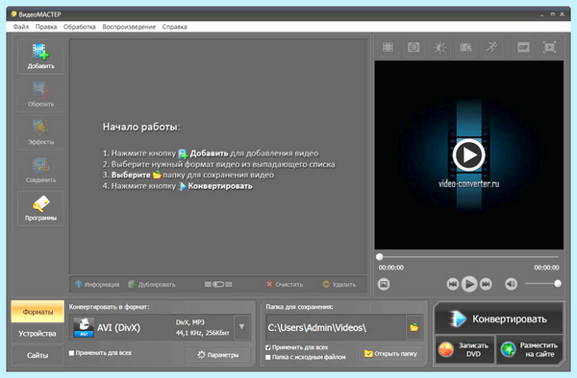Toggle the fullscreen preview icon
Screen dimensions: 577x378
coord(549,47)
